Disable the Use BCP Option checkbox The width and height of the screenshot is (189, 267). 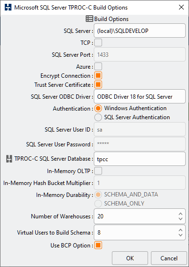coord(98,246)
